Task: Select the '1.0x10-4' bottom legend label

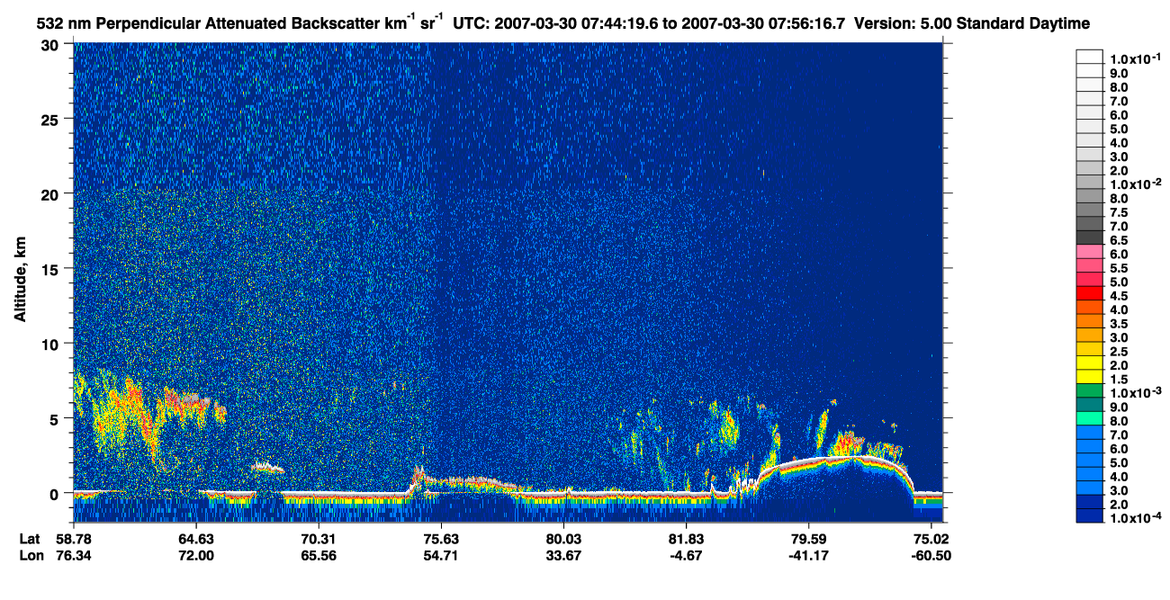Action: pos(1135,517)
